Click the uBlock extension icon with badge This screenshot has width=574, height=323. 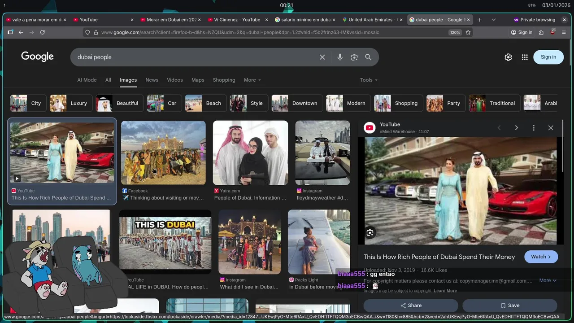click(x=552, y=32)
